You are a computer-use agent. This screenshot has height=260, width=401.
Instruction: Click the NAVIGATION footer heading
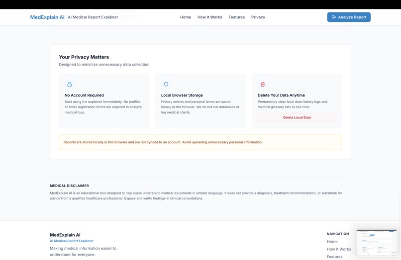click(x=338, y=234)
